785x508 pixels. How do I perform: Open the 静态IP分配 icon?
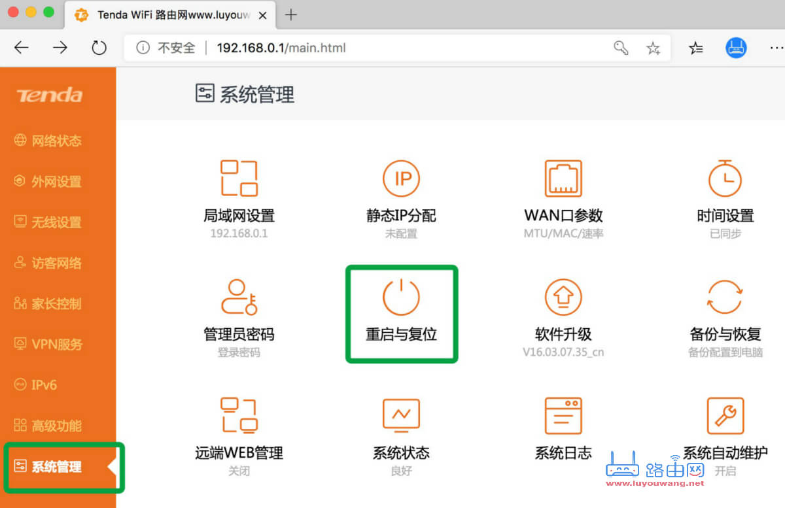tap(401, 178)
